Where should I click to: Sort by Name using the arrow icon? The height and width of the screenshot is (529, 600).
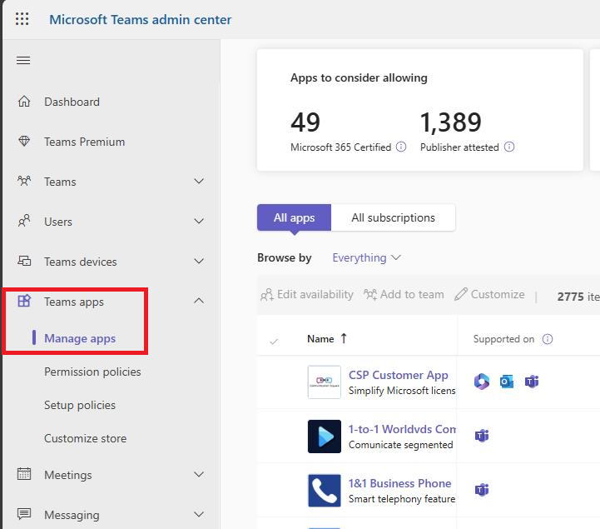tap(344, 338)
